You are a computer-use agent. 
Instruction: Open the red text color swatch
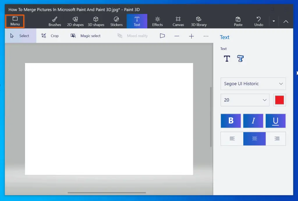(279, 100)
